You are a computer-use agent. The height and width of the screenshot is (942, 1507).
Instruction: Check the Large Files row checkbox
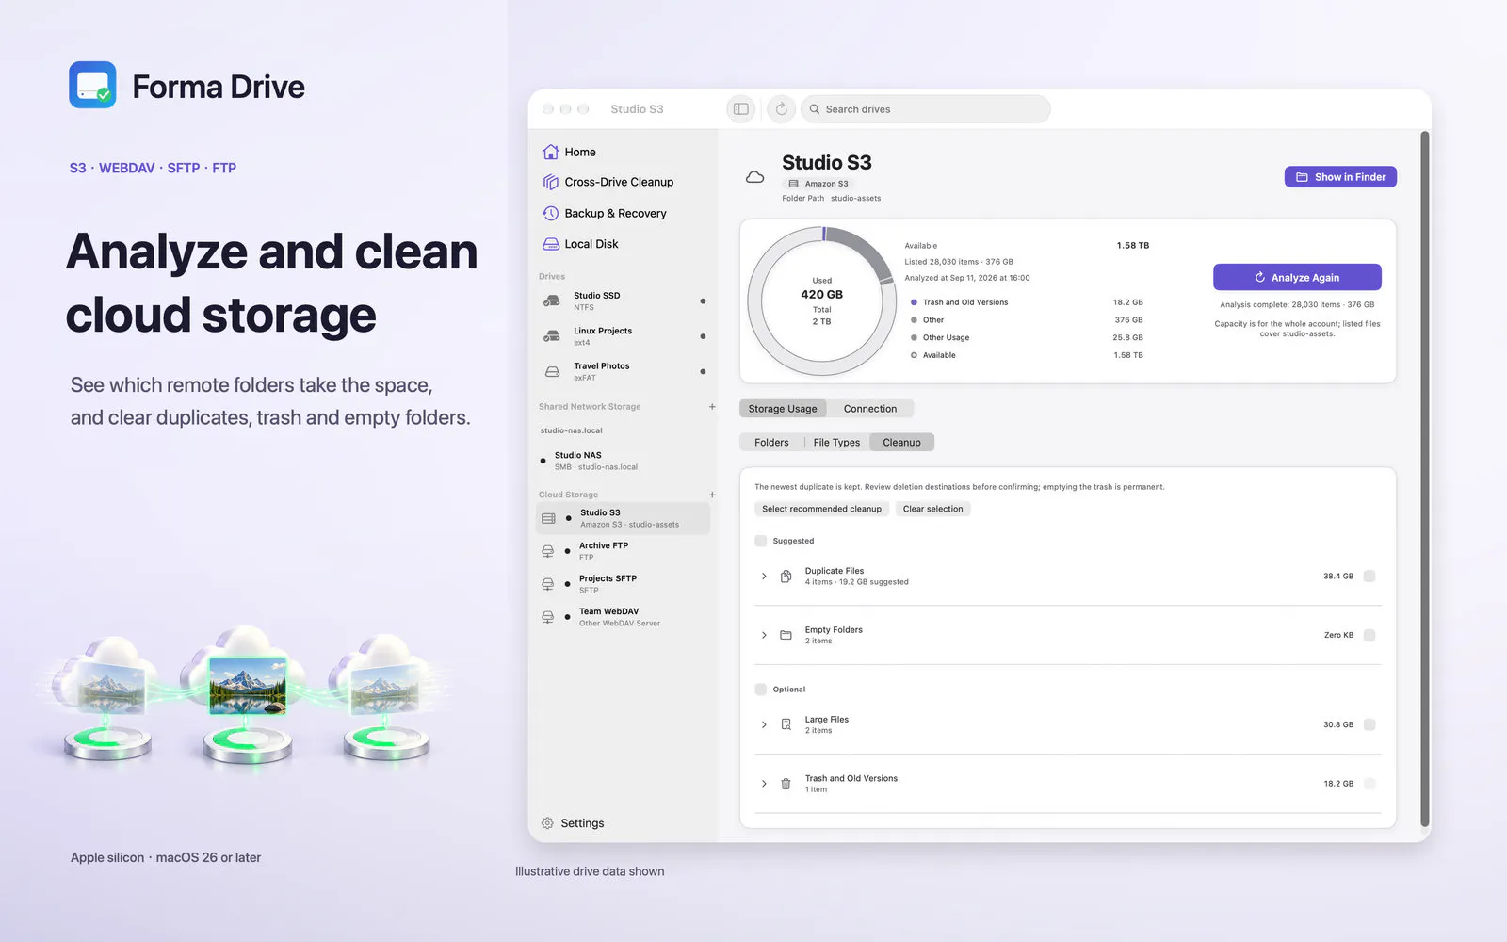tap(1369, 724)
